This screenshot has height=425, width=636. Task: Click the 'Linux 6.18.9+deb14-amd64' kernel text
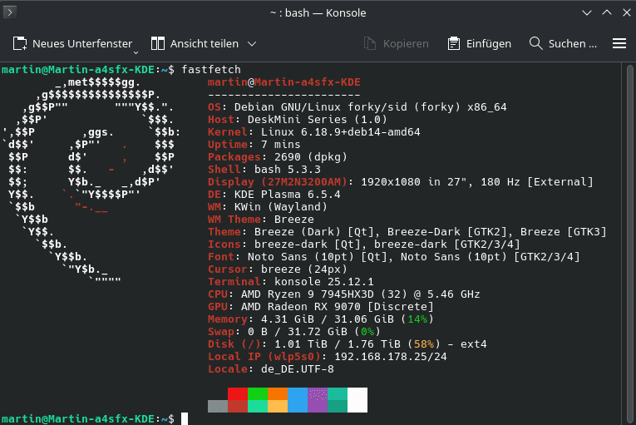340,132
